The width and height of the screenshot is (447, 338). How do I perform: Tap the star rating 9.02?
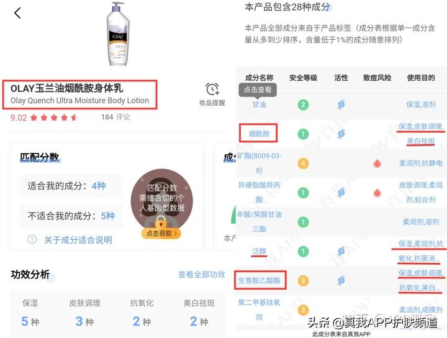click(43, 117)
